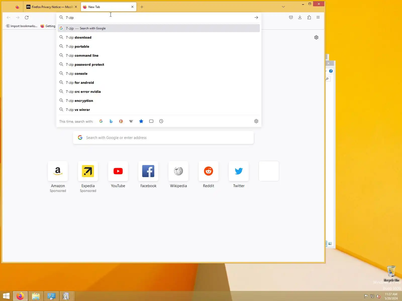Save page to Pocket
Image resolution: width=402 pixels, height=301 pixels.
[x=291, y=17]
